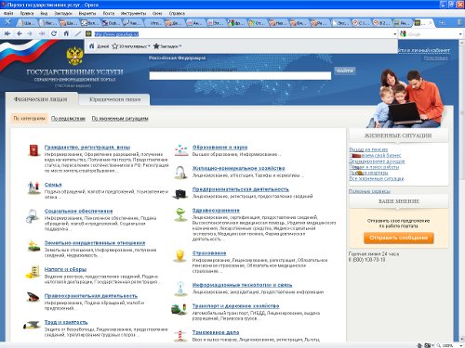Click the portal search input field
465x348 pixels.
click(240, 76)
